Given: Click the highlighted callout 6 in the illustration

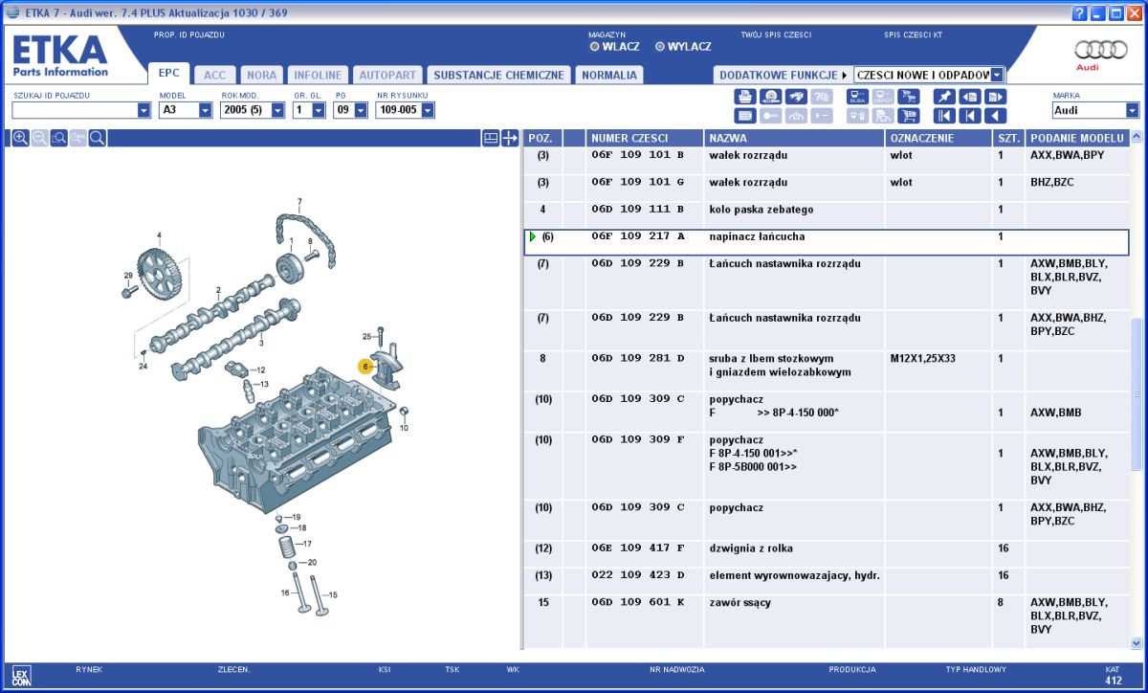Looking at the screenshot, I should [x=364, y=366].
